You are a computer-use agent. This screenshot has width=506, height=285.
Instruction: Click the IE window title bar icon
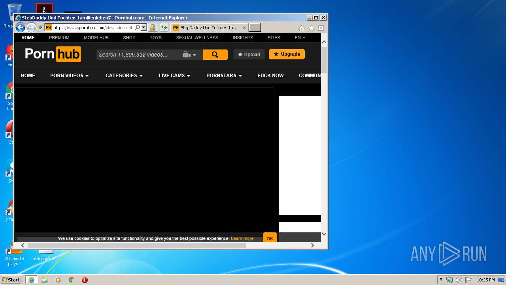click(18, 18)
